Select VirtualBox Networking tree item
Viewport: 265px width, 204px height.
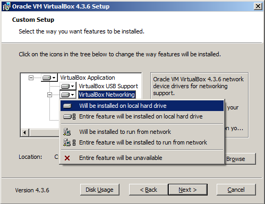pos(107,95)
